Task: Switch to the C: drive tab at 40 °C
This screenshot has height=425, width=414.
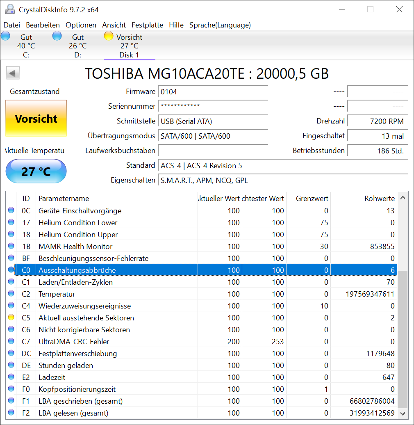Action: (x=26, y=46)
